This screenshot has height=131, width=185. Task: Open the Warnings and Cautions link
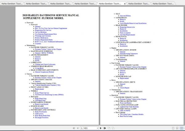coord(43,36)
